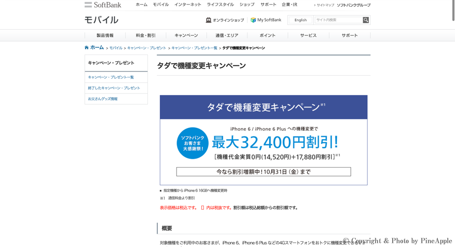The image size is (455, 247).
Task: Click the My SoftBank cube icon
Action: tap(253, 20)
